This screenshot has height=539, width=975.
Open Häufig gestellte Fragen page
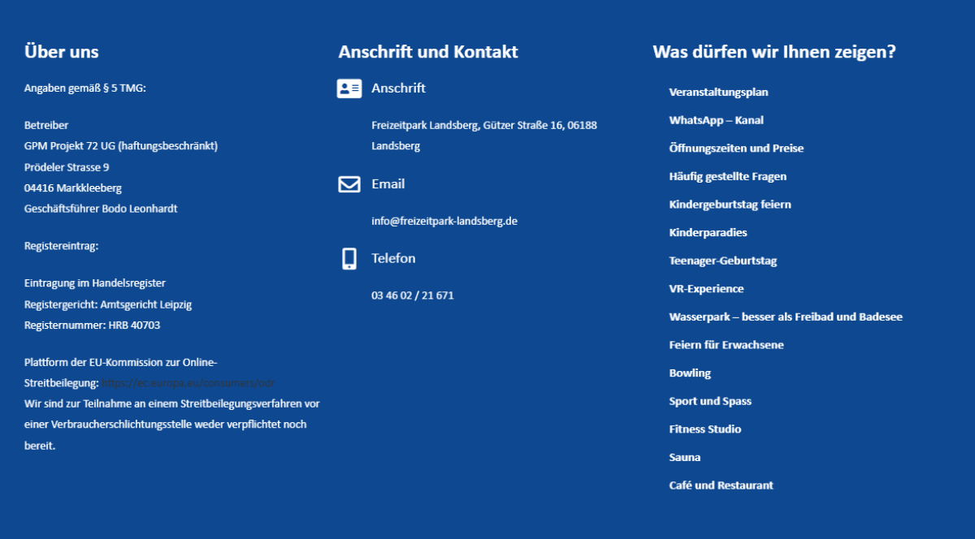pyautogui.click(x=727, y=176)
